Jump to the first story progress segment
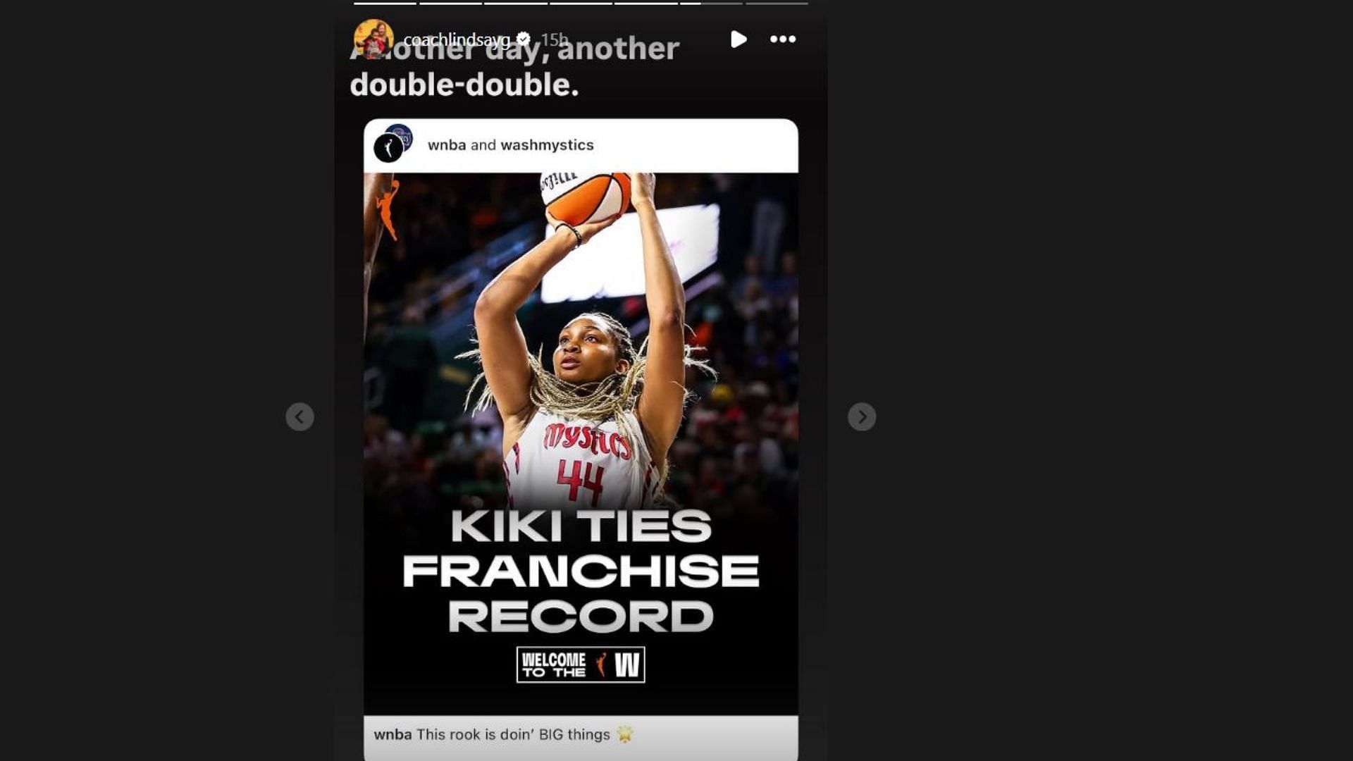 coord(385,4)
